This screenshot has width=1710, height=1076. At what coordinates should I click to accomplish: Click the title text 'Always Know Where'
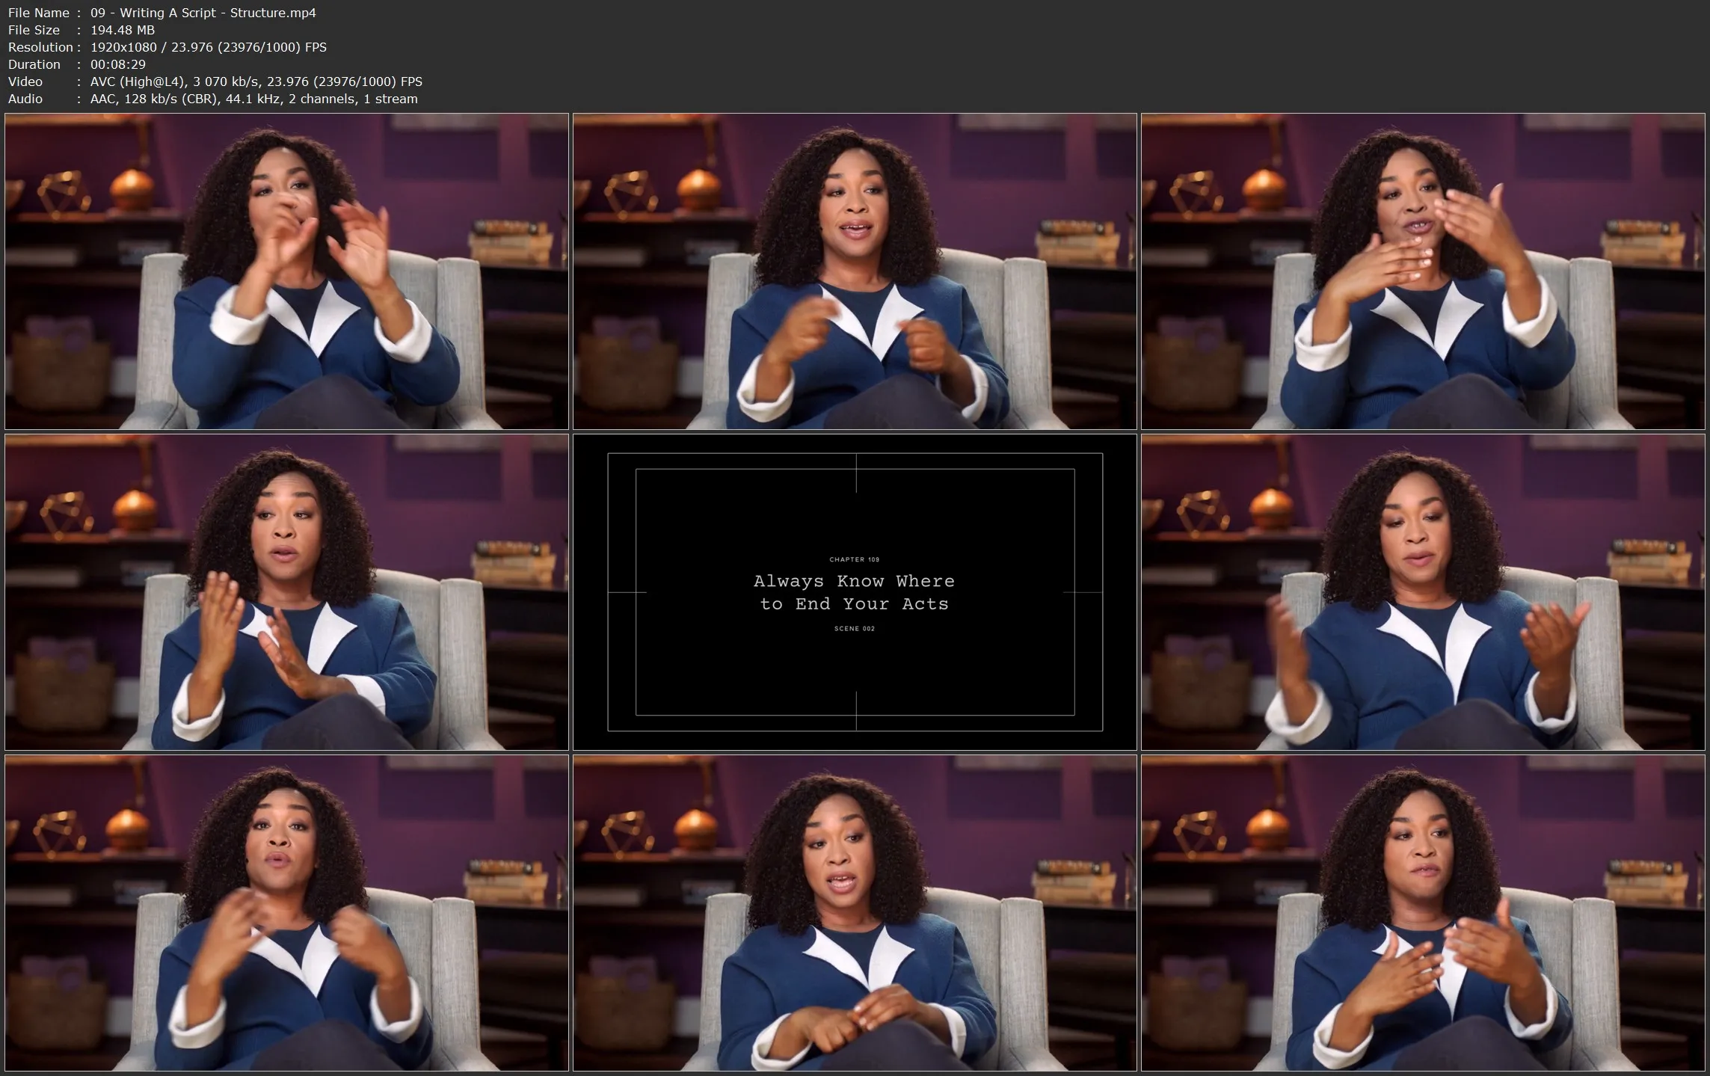click(854, 581)
